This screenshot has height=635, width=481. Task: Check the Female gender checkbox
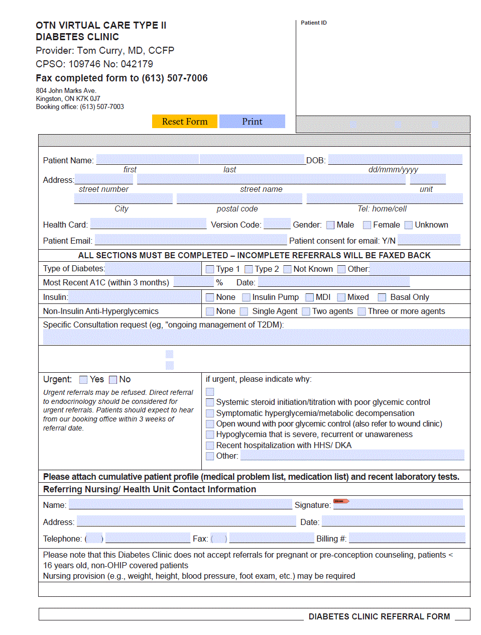[x=367, y=225]
